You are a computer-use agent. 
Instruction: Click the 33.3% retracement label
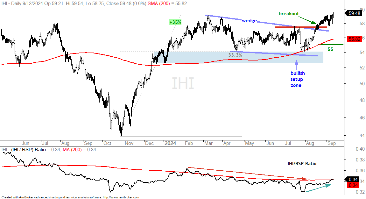coord(235,55)
